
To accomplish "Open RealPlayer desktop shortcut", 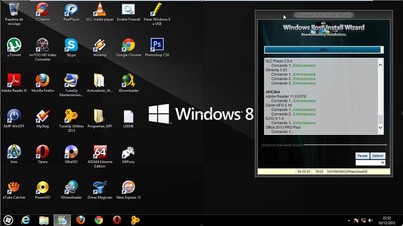I will (71, 12).
